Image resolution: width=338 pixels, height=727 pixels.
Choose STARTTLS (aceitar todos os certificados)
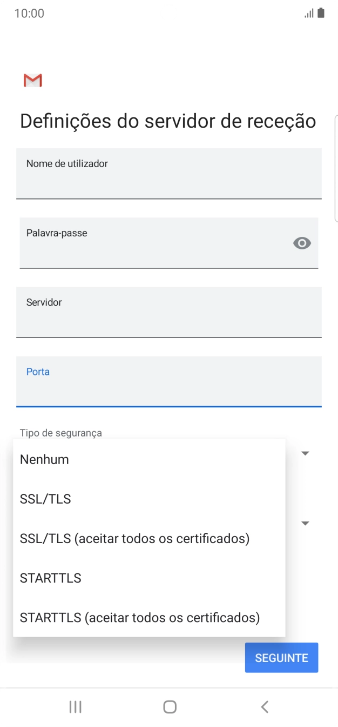(x=139, y=617)
